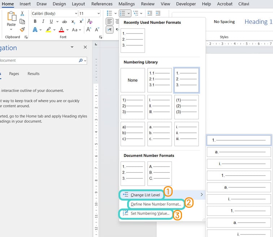Choose None in the Numbering Library
Viewport: 273px width, 237px height.
[133, 80]
